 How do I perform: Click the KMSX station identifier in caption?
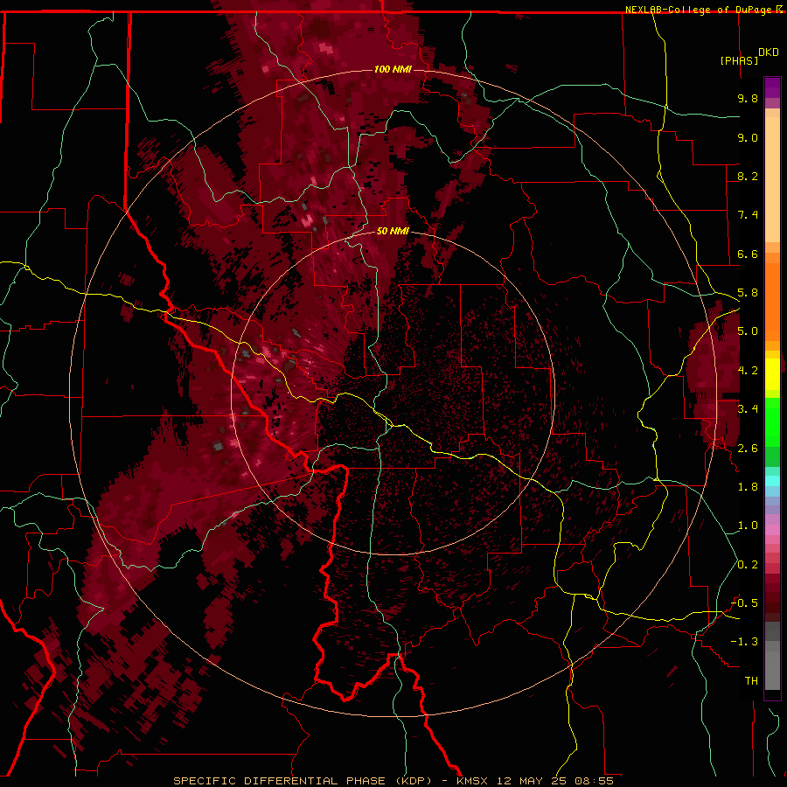(x=473, y=781)
